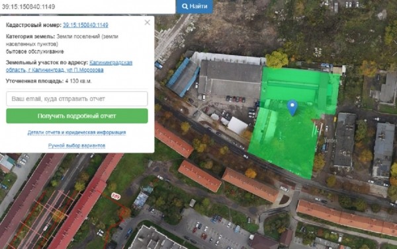Click the Найти search button
Screen dimensions: 397x249
195,7
